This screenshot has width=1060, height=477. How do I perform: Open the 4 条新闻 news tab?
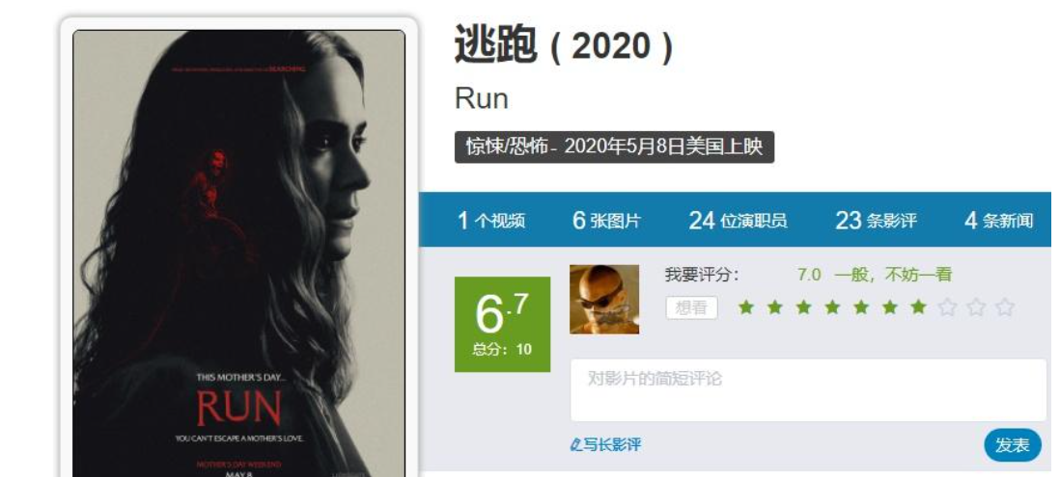coord(998,220)
